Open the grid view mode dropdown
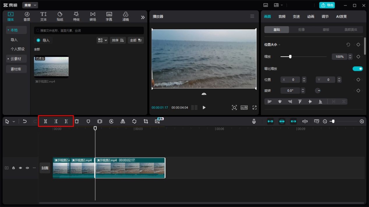 pyautogui.click(x=103, y=40)
